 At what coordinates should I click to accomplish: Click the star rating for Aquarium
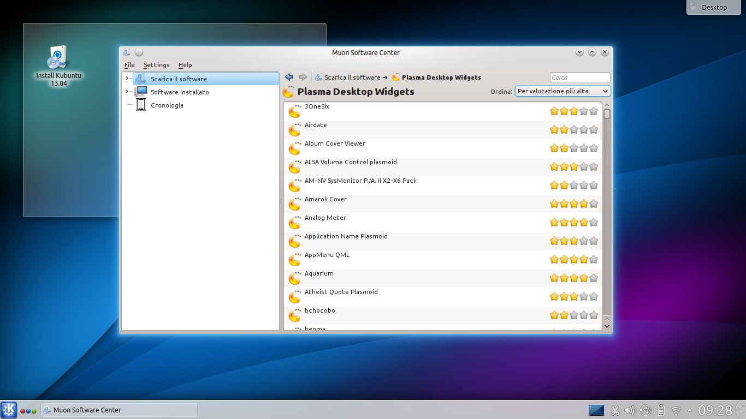pyautogui.click(x=574, y=278)
